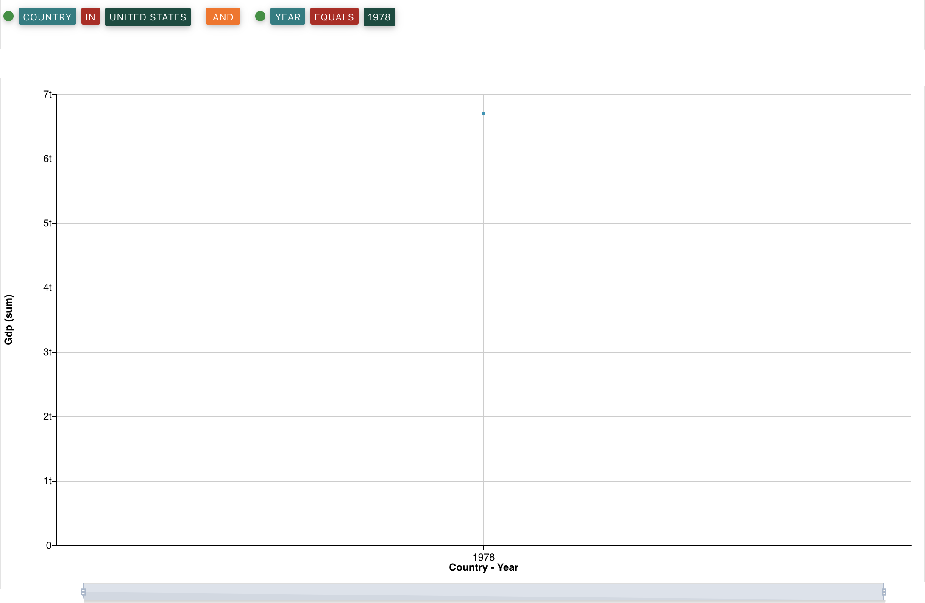Switch the AND logical operator
Image resolution: width=925 pixels, height=603 pixels.
223,17
